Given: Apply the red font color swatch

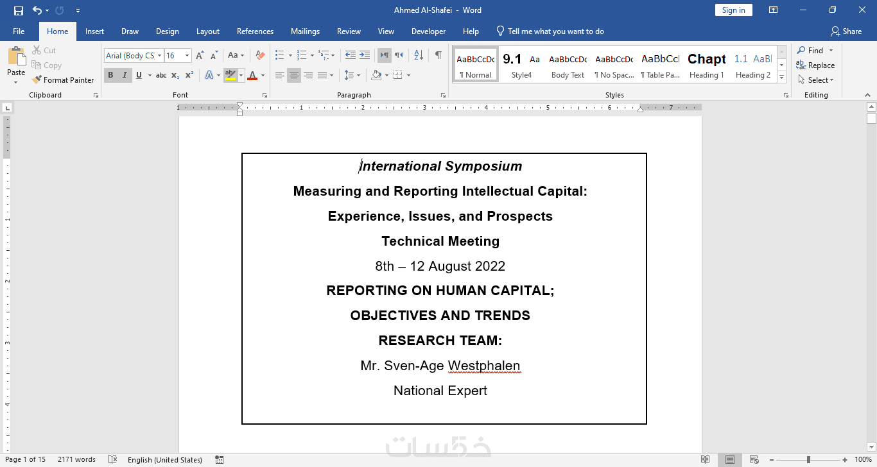Looking at the screenshot, I should 252,76.
